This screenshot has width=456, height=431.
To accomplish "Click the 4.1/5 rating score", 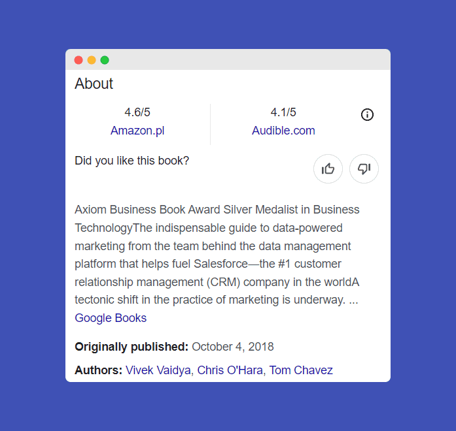I will pyautogui.click(x=283, y=112).
